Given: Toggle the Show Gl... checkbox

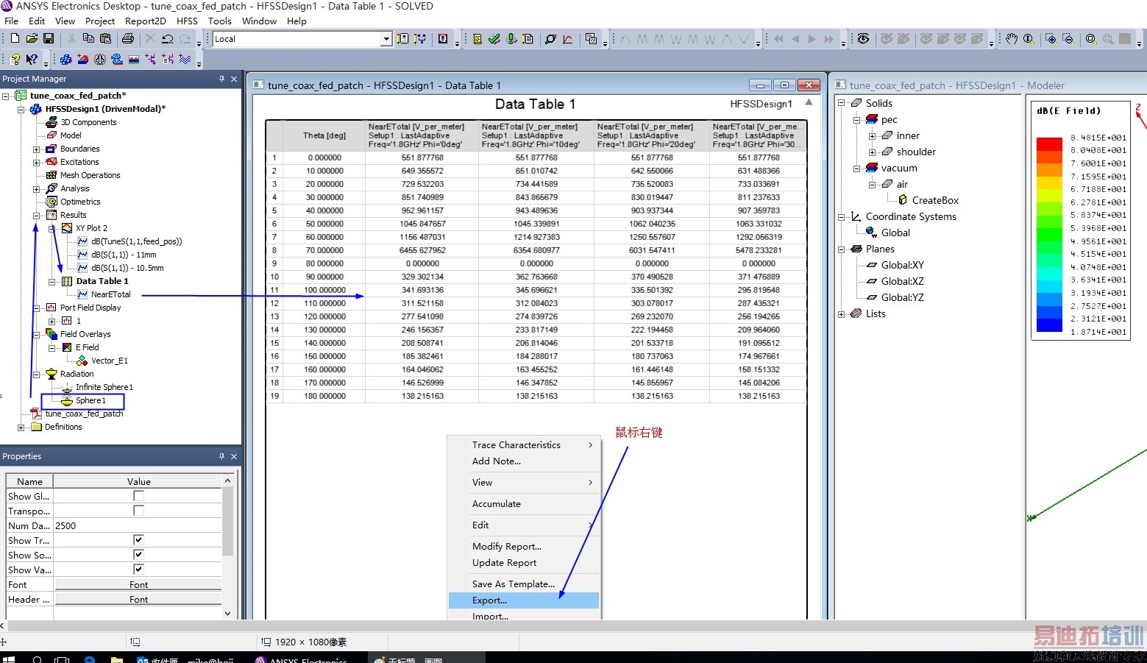Looking at the screenshot, I should coord(138,496).
